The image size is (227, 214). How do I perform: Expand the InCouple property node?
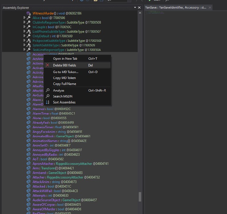(x=24, y=27)
